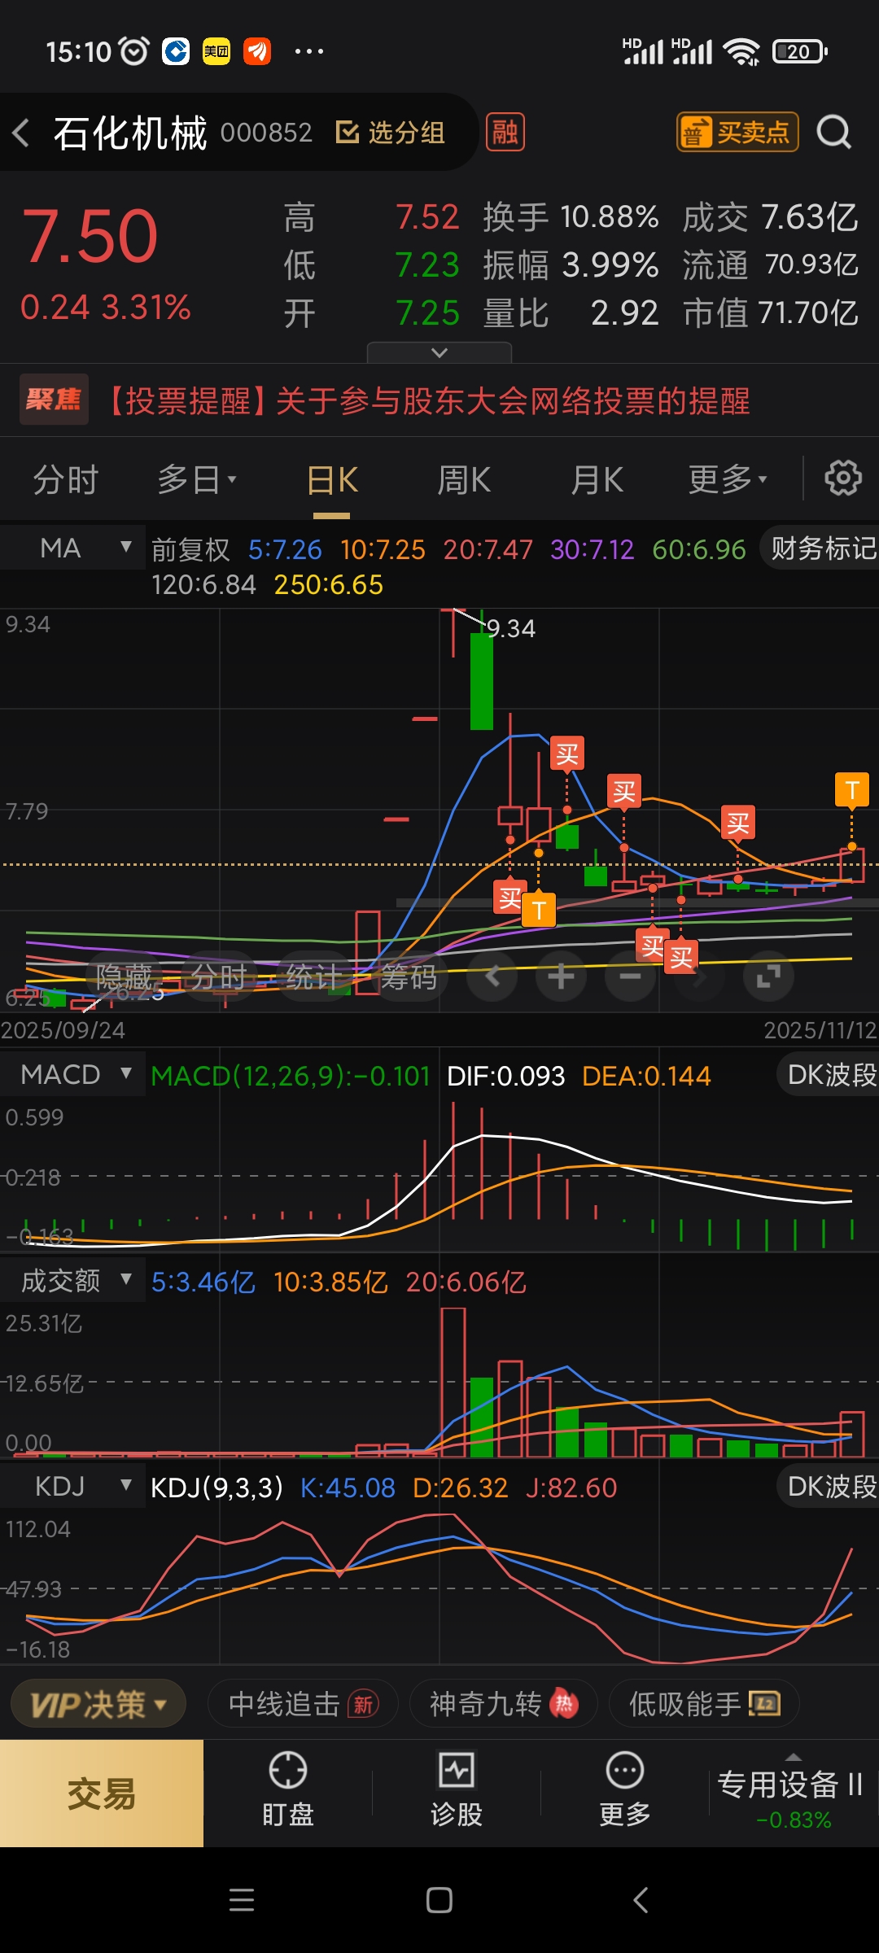Tap the Android back navigation button
The width and height of the screenshot is (879, 1953).
(x=641, y=1900)
